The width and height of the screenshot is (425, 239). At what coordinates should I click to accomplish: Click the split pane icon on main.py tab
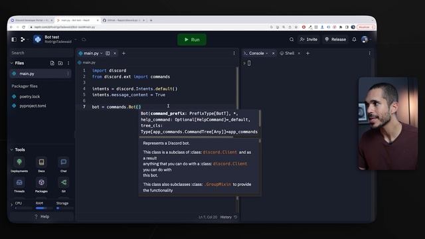coord(108,53)
